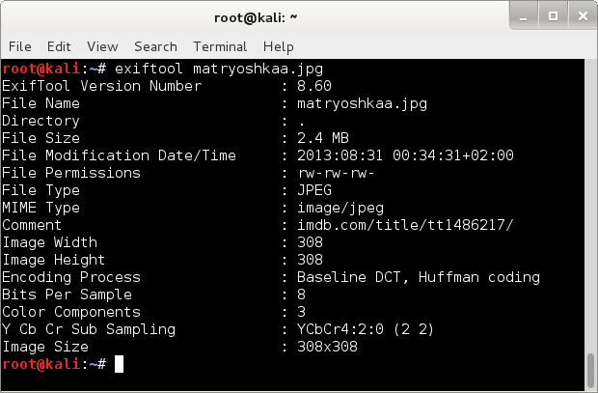This screenshot has height=393, width=598.
Task: Click the cursor block at the prompt
Action: click(119, 364)
